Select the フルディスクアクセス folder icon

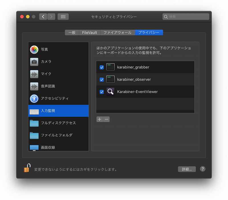[x=34, y=123]
